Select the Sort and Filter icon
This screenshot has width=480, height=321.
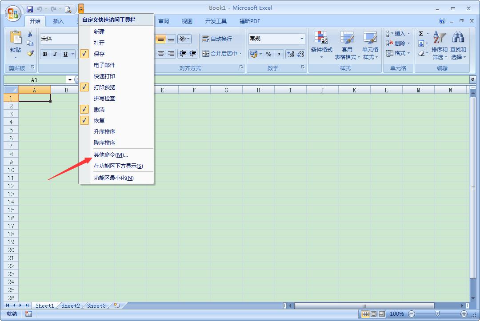pyautogui.click(x=439, y=44)
